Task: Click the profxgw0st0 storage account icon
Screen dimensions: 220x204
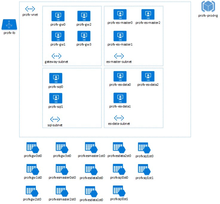Action: [33, 148]
